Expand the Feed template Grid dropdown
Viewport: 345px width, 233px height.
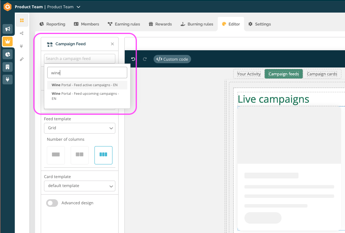tap(80, 128)
